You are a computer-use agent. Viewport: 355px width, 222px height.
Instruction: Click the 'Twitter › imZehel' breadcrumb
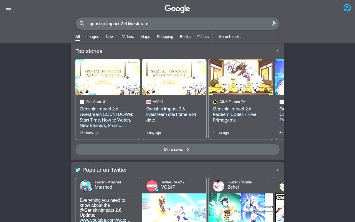(240, 182)
